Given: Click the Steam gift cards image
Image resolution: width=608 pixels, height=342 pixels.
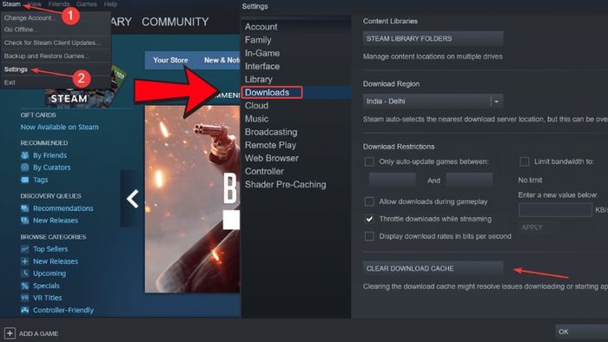Looking at the screenshot, I should (x=85, y=87).
